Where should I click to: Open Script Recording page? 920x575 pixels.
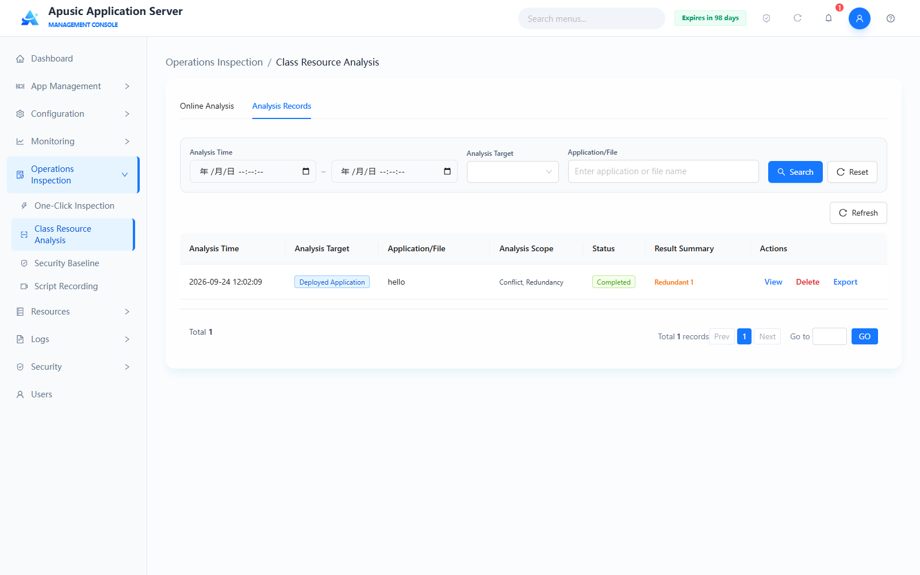74,286
